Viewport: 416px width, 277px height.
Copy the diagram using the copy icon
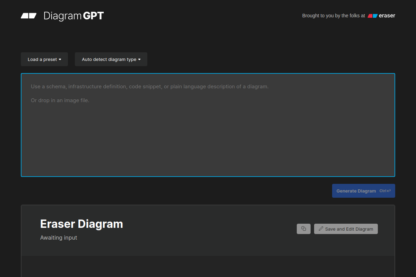point(304,229)
